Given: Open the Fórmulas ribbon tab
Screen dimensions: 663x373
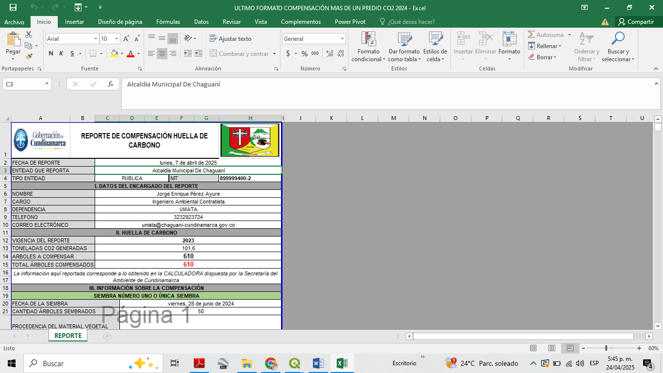Looking at the screenshot, I should pos(168,22).
